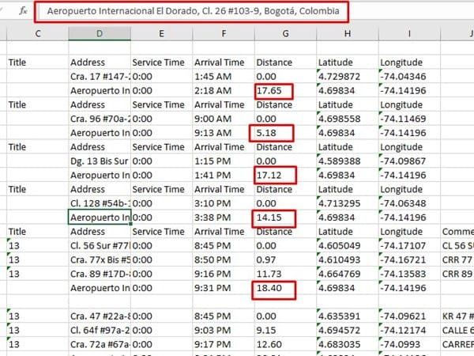Click the fx Insert Function icon

pyautogui.click(x=24, y=11)
